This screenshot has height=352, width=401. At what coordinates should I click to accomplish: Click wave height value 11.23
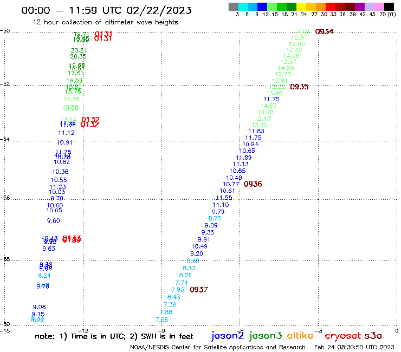click(58, 187)
